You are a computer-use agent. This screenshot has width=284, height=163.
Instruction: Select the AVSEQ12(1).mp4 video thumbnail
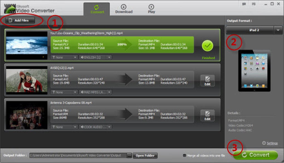click(x=27, y=80)
